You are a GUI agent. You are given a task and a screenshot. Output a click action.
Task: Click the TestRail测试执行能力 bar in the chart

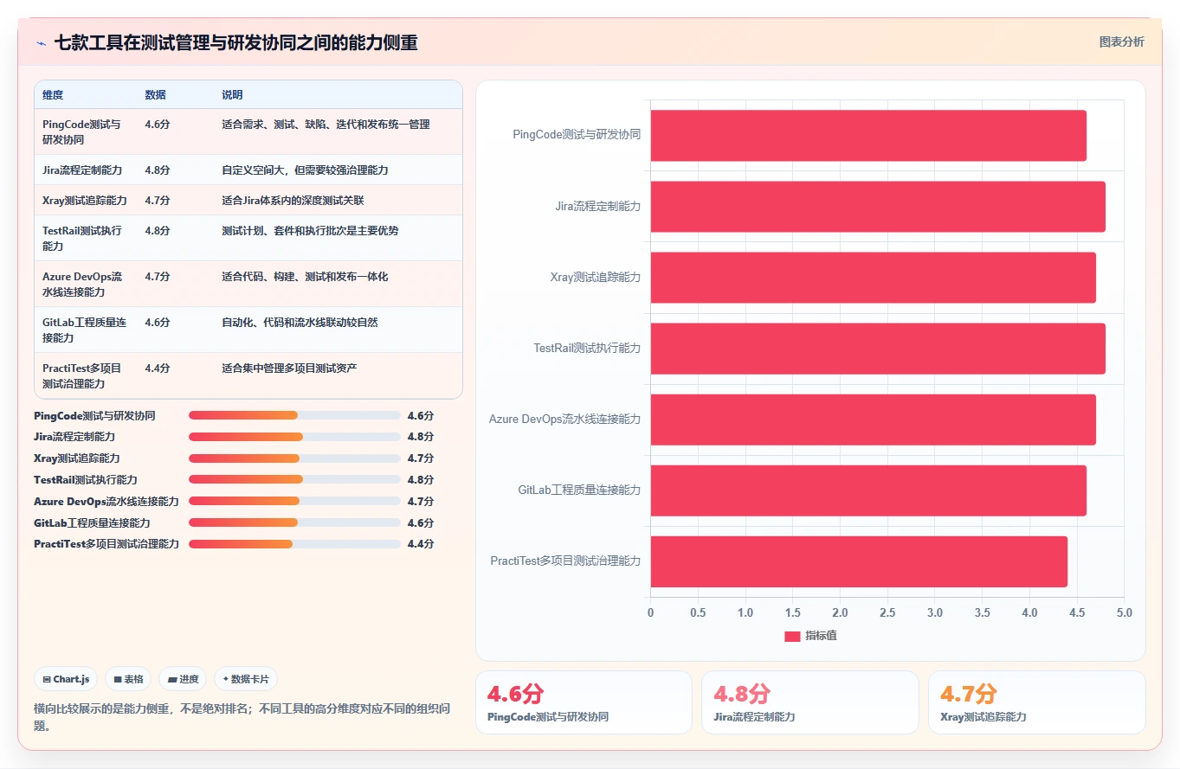(878, 349)
